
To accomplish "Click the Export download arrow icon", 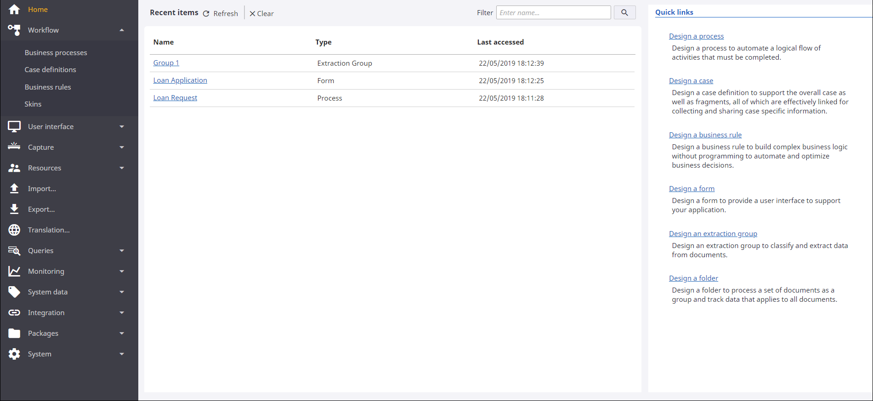I will pyautogui.click(x=14, y=209).
